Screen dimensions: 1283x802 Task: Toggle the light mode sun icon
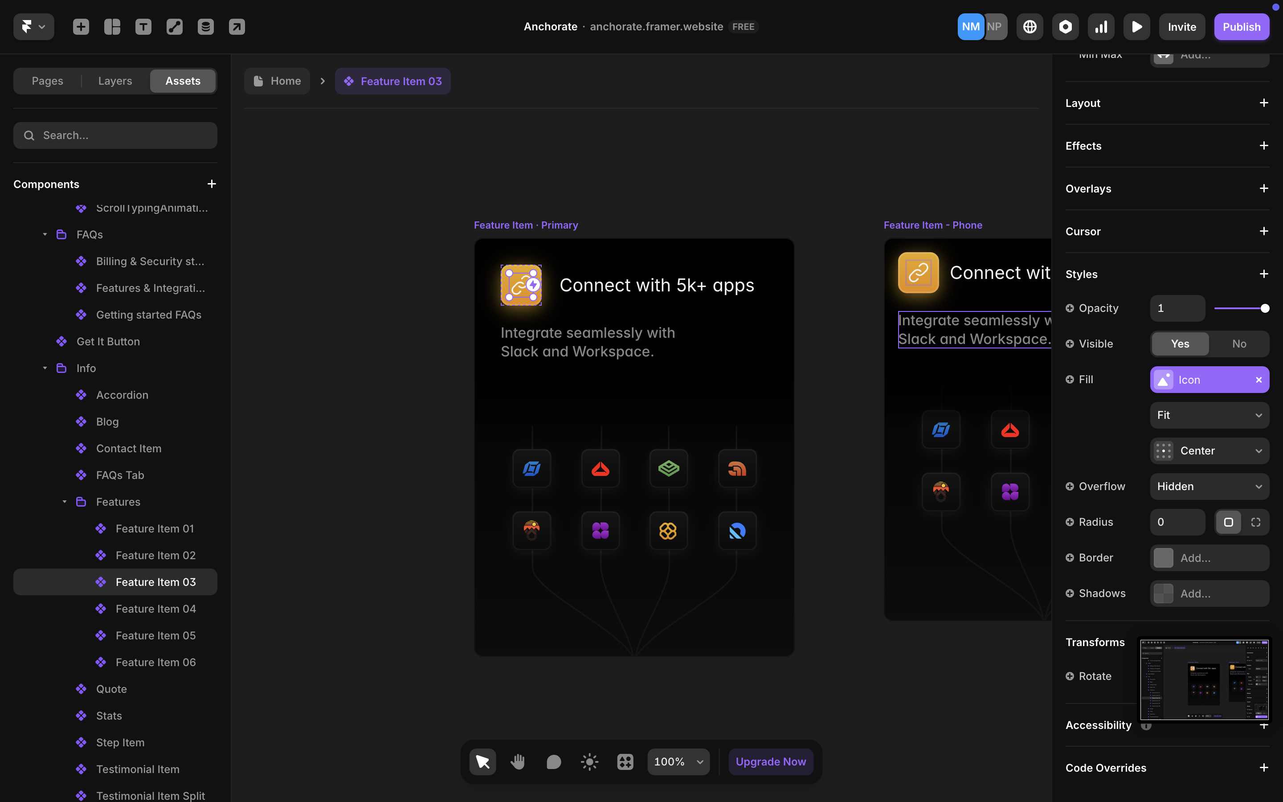coord(589,762)
